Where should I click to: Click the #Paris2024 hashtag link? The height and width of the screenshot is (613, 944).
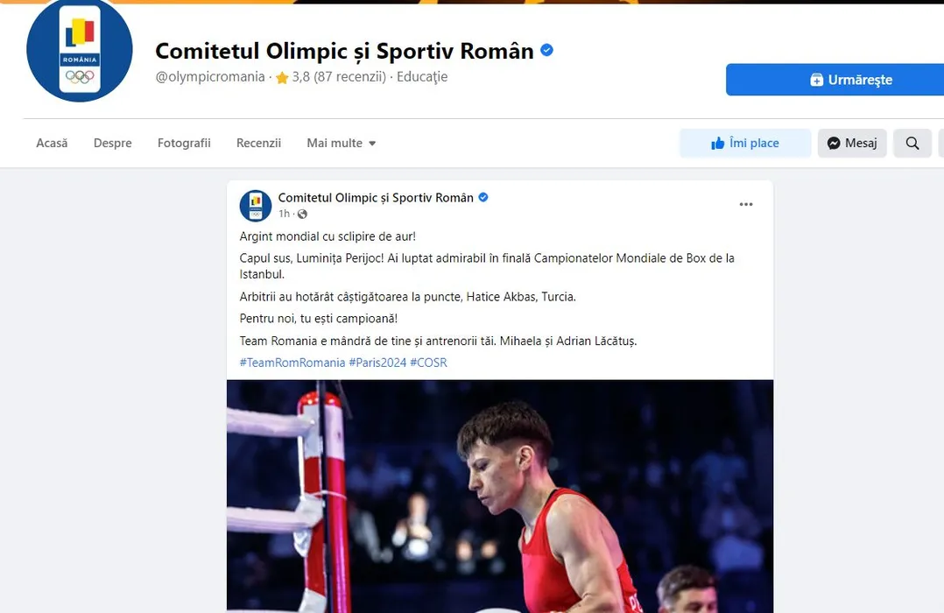377,363
